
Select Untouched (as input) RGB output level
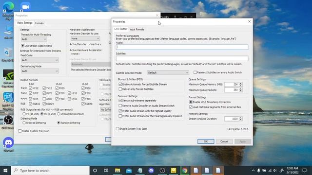pyautogui.click(x=58, y=114)
